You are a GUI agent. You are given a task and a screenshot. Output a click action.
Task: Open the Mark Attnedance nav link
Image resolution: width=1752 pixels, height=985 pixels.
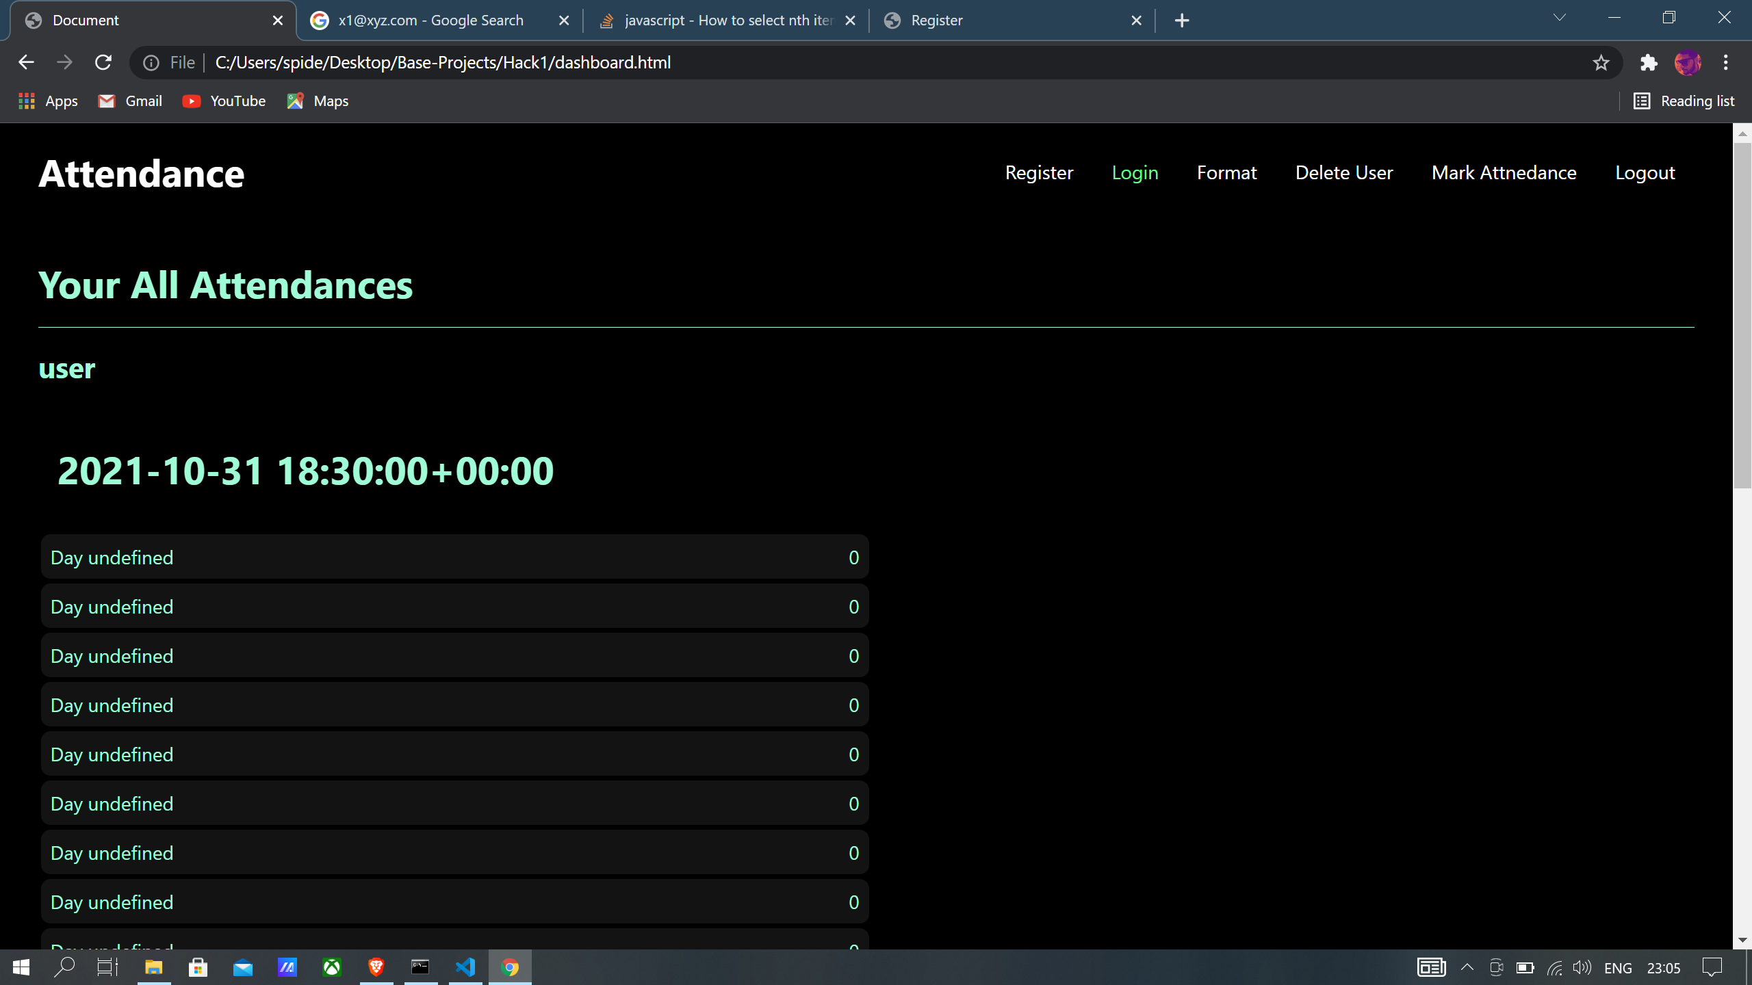(1504, 173)
